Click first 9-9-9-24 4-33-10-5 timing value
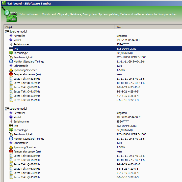 point(128,87)
